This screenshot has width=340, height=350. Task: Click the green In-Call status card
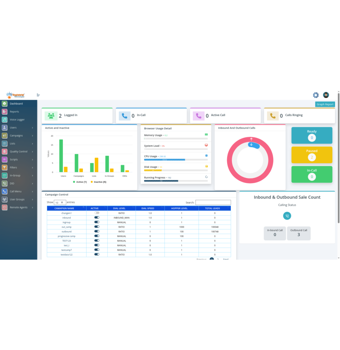312,174
